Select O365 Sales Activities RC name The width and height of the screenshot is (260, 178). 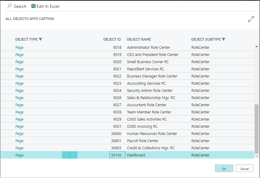coord(147,119)
